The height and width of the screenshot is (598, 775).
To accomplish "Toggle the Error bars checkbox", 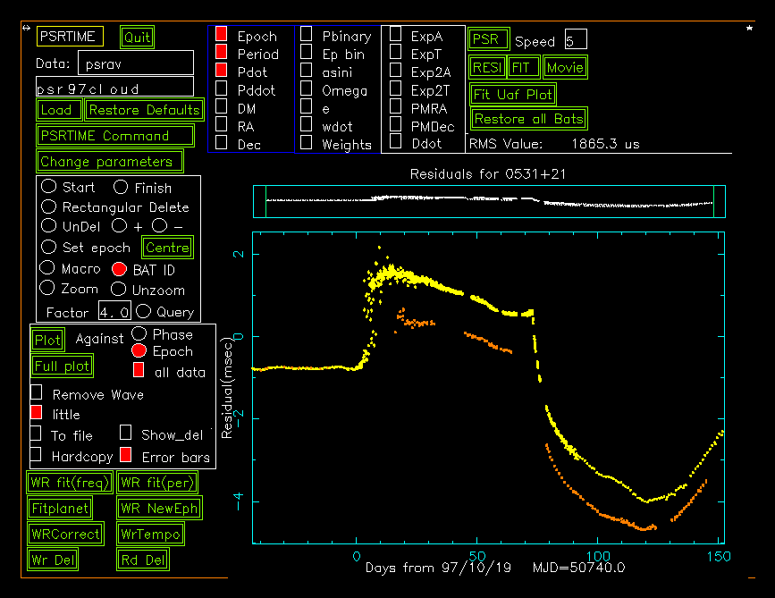I will tap(126, 456).
